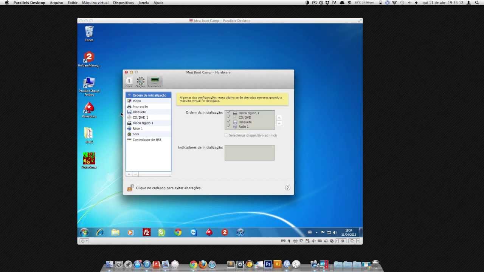Open Máquina virtual menu
The height and width of the screenshot is (272, 484).
click(x=95, y=3)
